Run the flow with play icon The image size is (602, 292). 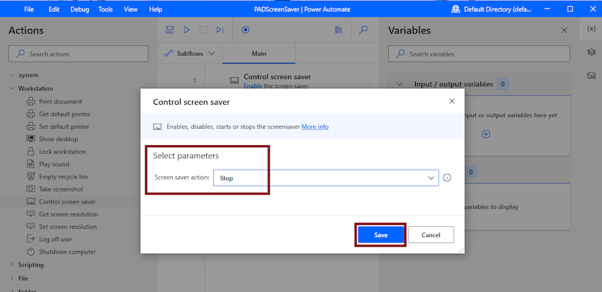click(x=186, y=30)
